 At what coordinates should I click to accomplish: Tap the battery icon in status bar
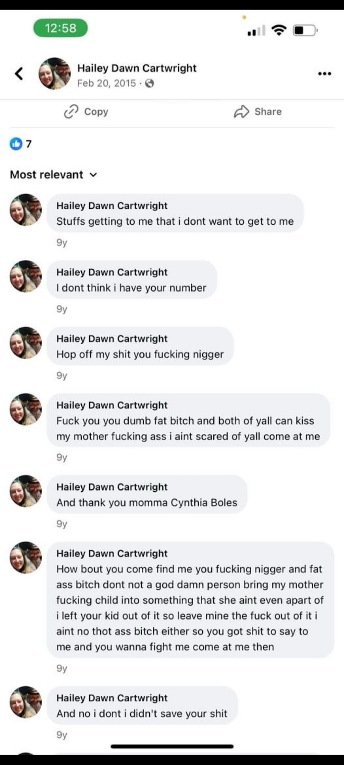[305, 30]
